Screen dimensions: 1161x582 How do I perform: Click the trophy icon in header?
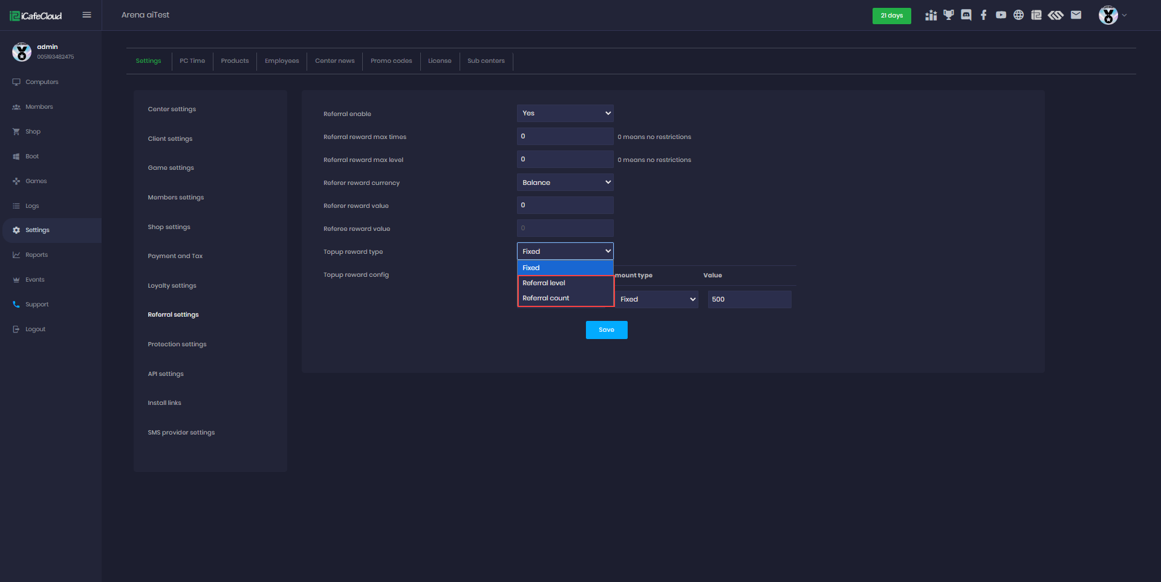point(949,15)
